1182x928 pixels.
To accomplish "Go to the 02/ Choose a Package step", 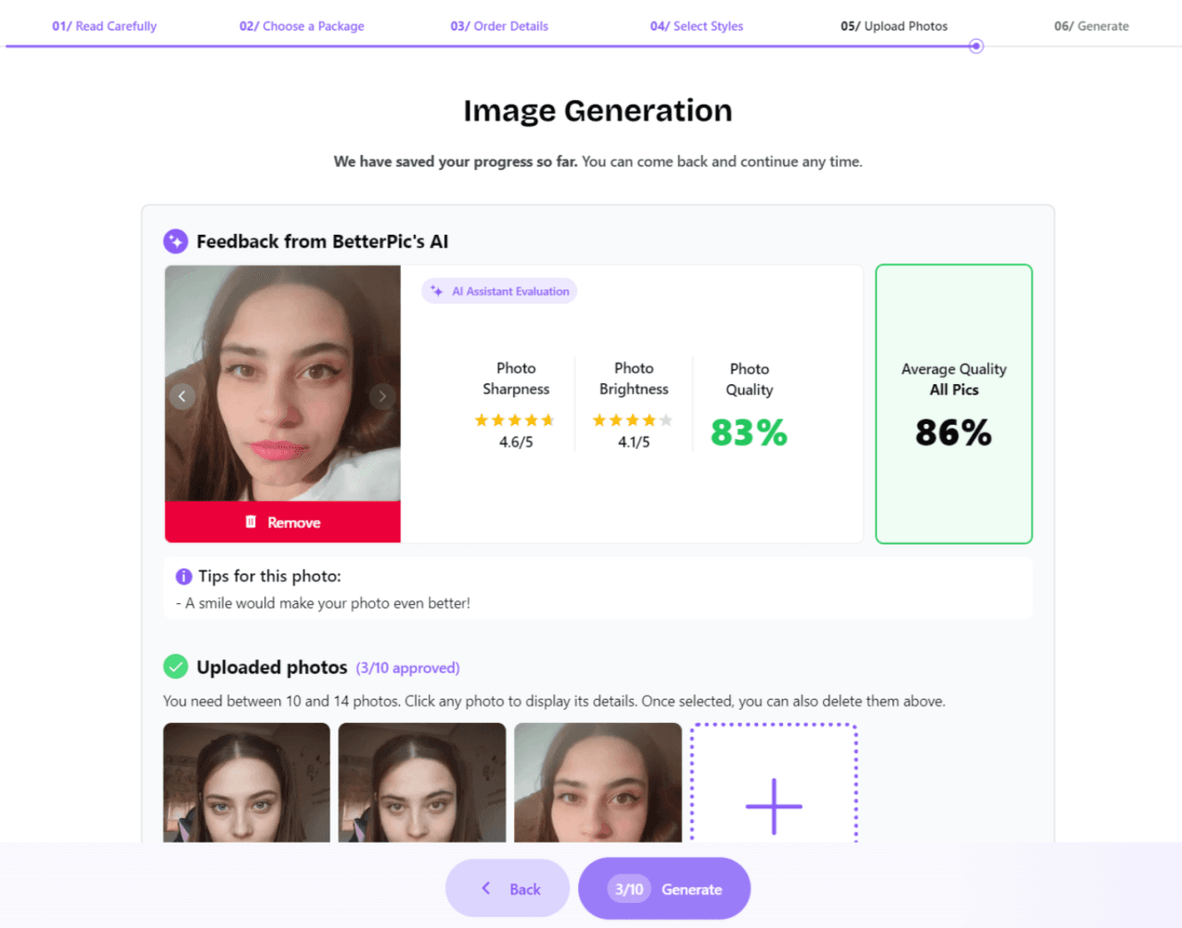I will pyautogui.click(x=302, y=26).
